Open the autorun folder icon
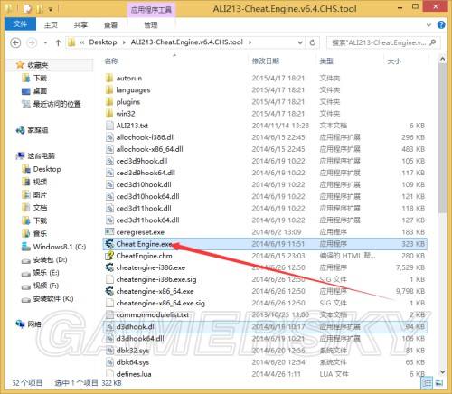Screen dimensions: 452x394 [109, 79]
